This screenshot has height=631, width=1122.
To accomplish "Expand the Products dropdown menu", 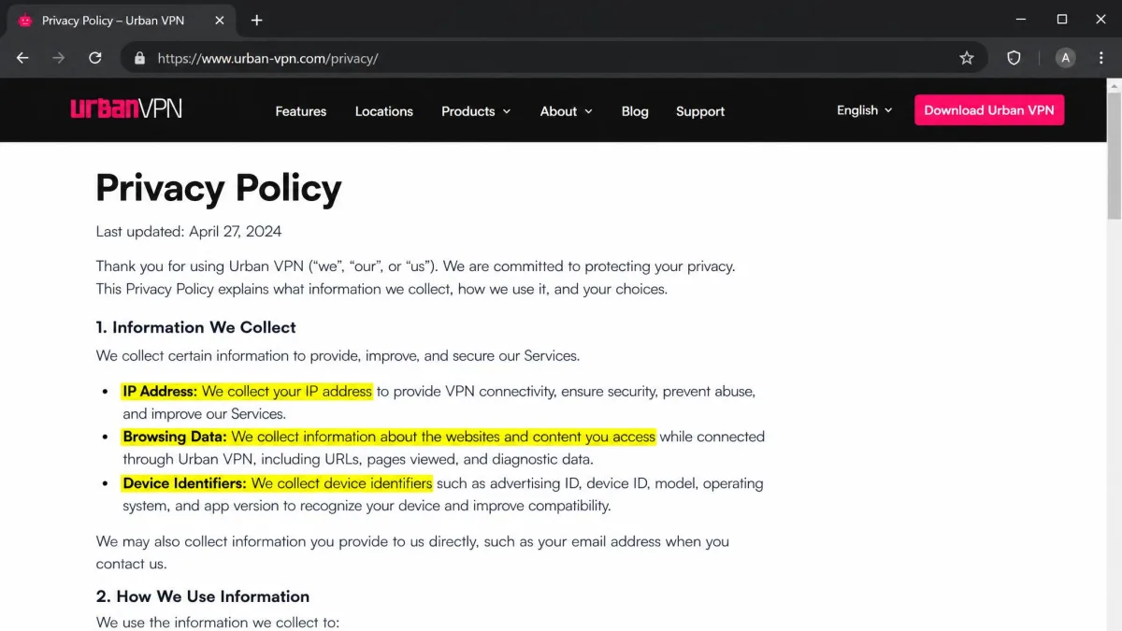I will point(476,111).
